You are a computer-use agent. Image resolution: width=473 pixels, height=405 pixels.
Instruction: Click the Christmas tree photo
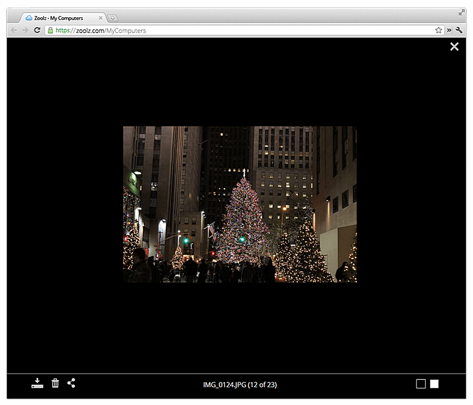pos(240,204)
